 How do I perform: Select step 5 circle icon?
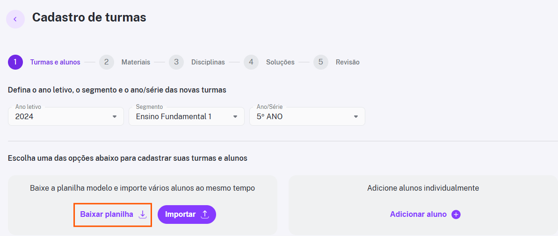click(x=321, y=62)
